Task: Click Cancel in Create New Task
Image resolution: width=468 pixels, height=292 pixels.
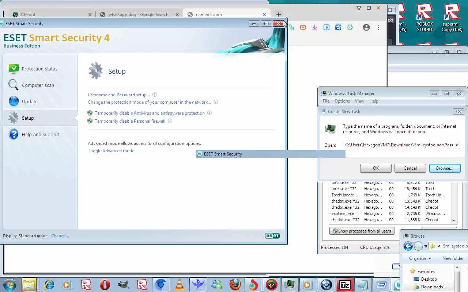Action: [x=410, y=168]
